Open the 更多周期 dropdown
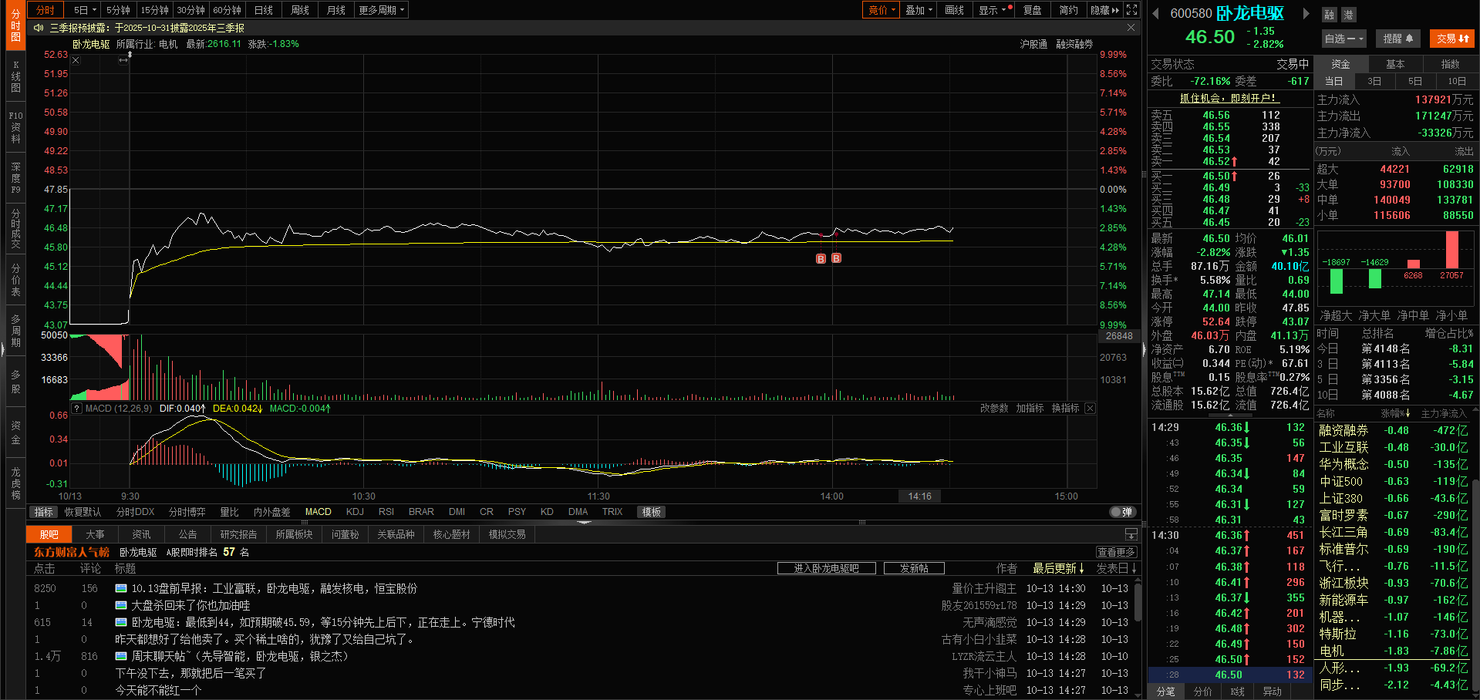This screenshot has width=1480, height=700. (x=382, y=10)
